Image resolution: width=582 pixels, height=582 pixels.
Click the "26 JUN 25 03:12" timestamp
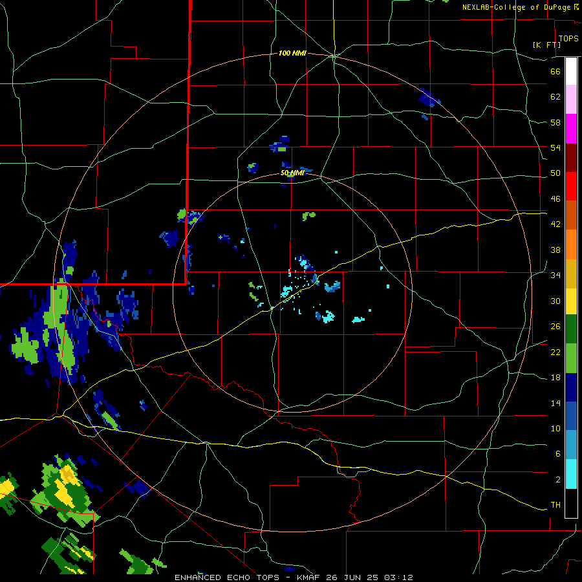(x=369, y=577)
